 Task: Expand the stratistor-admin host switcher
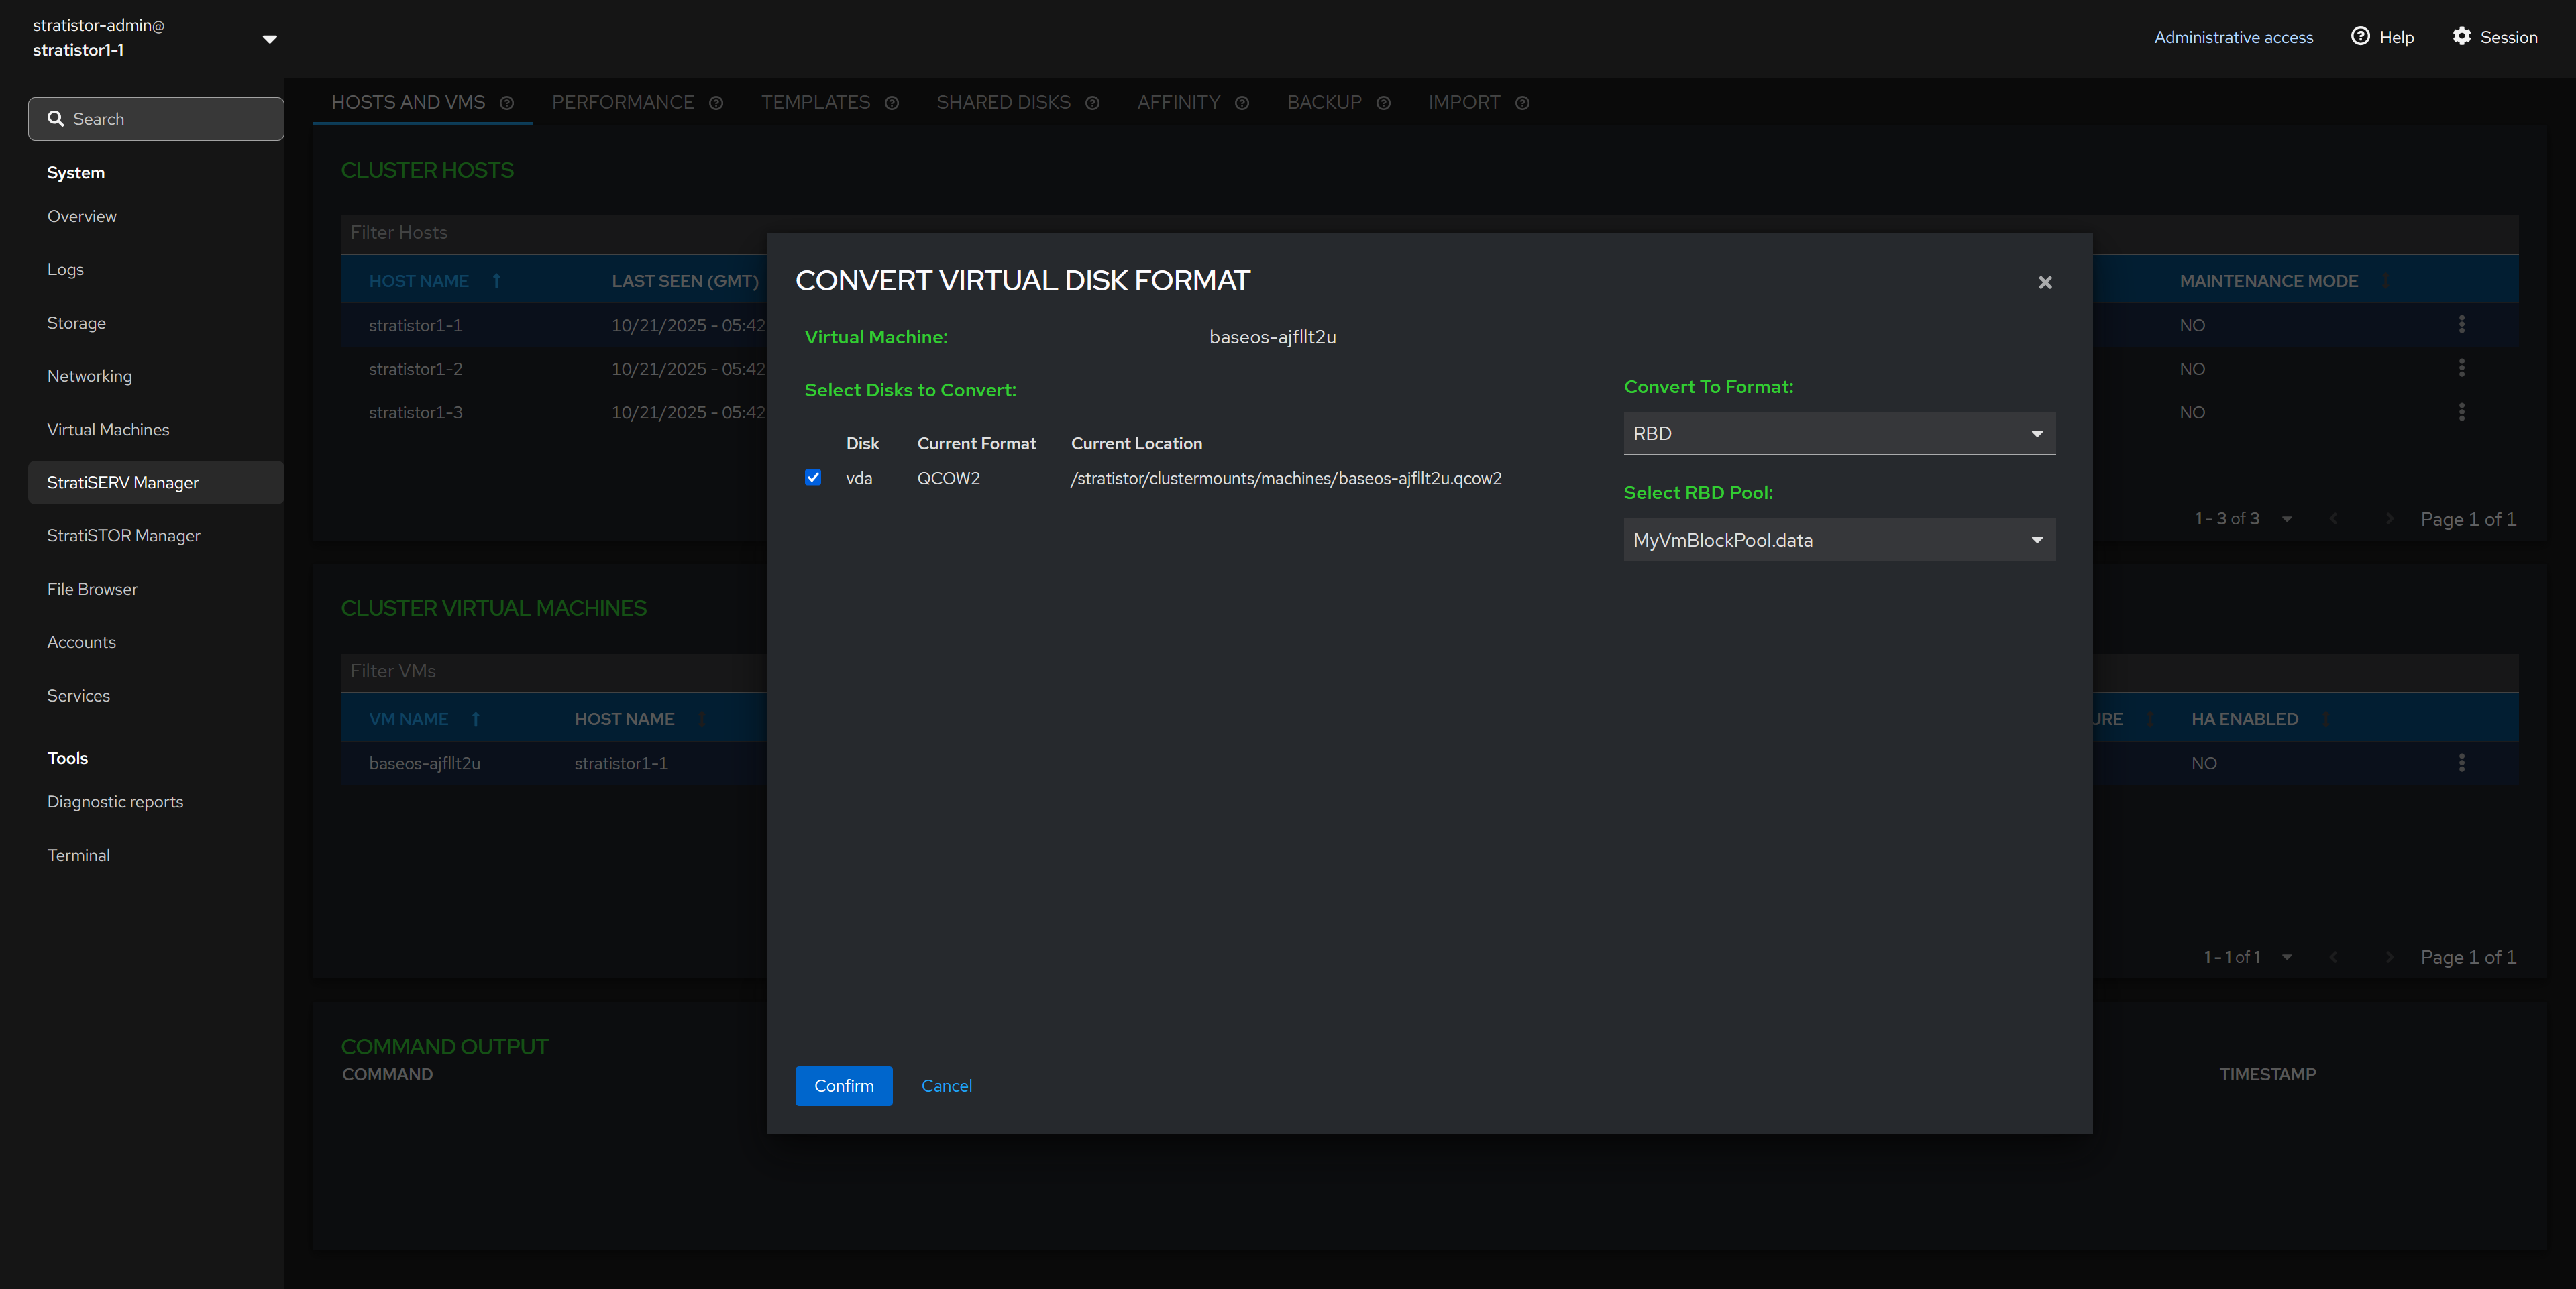pos(269,39)
